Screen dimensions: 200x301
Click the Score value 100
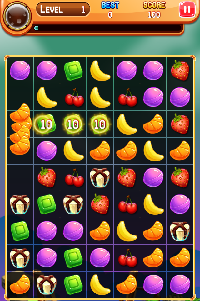154,15
